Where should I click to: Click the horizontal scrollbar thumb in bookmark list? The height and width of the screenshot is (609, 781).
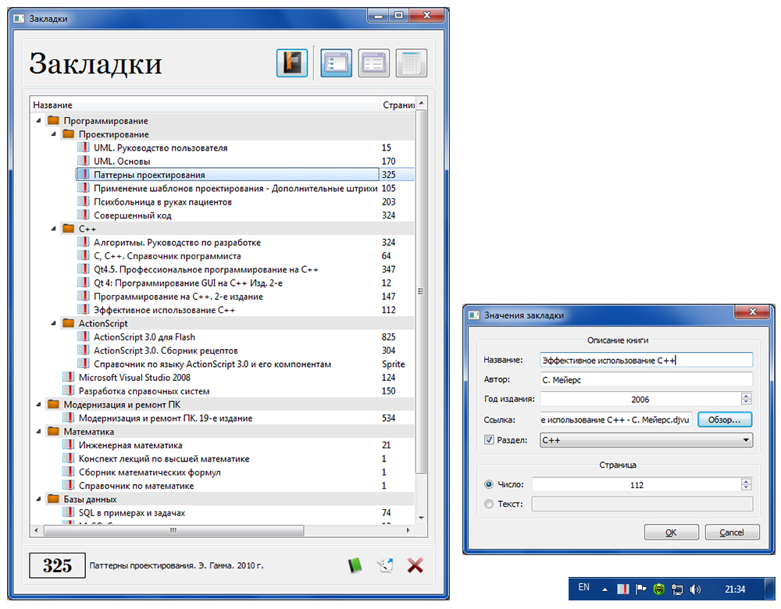pos(173,530)
